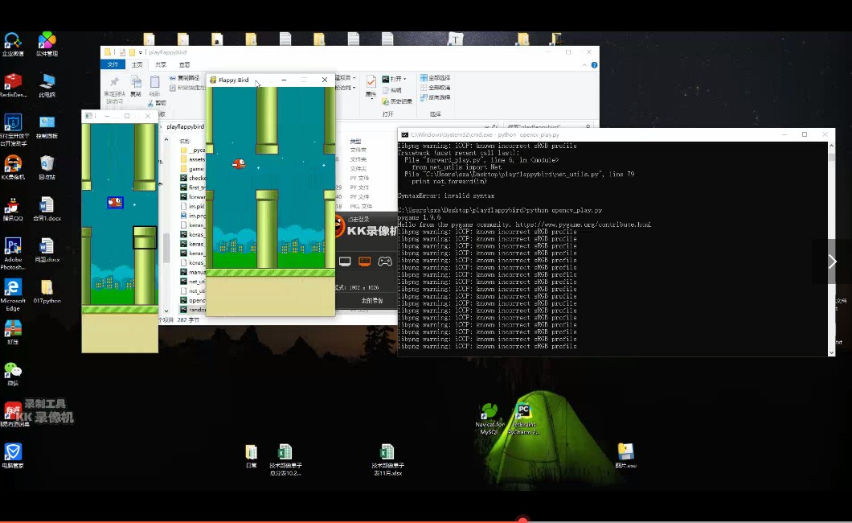Select the 合同1.docx desktop file
The width and height of the screenshot is (852, 523).
pyautogui.click(x=47, y=208)
